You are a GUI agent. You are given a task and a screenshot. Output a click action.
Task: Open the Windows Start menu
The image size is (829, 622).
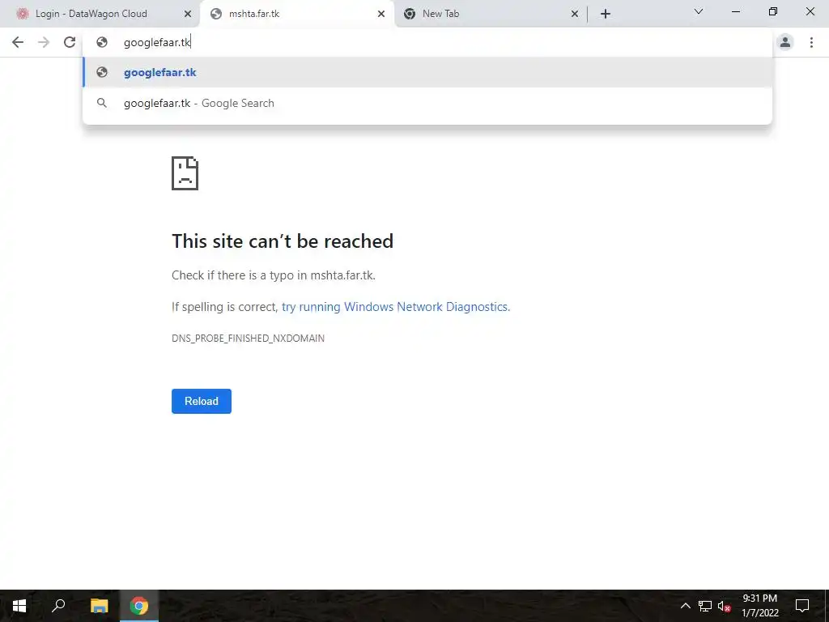tap(19, 606)
